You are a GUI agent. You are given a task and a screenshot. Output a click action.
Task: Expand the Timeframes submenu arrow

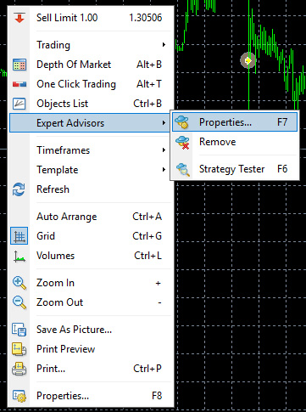pos(164,150)
